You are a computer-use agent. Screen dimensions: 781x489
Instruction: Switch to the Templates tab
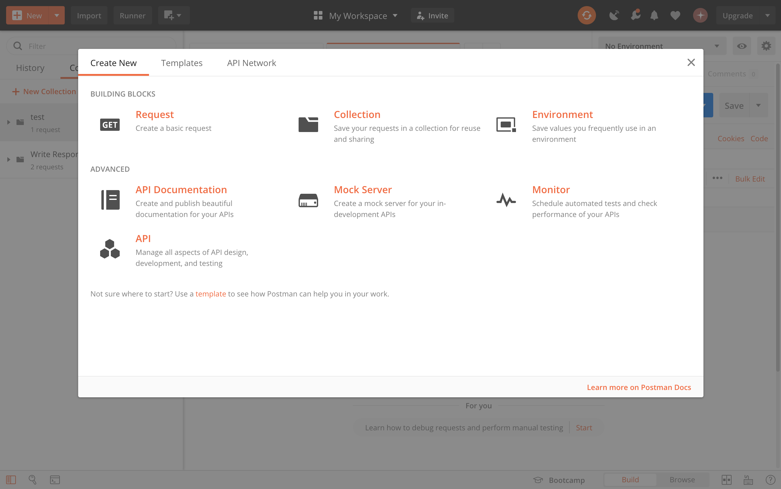pos(182,63)
